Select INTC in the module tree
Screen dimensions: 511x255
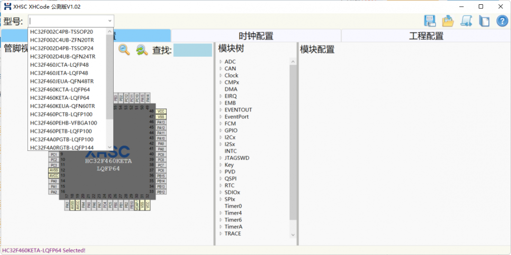pos(231,151)
